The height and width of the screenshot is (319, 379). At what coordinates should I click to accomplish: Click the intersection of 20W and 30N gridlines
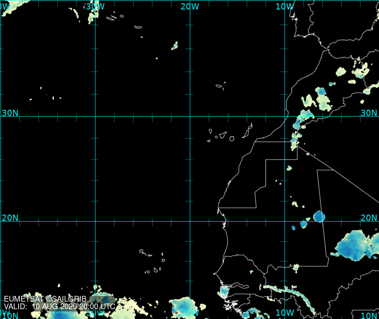(x=190, y=116)
